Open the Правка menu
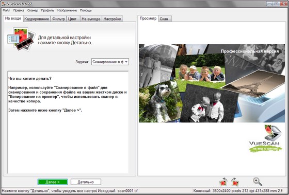 19,10
